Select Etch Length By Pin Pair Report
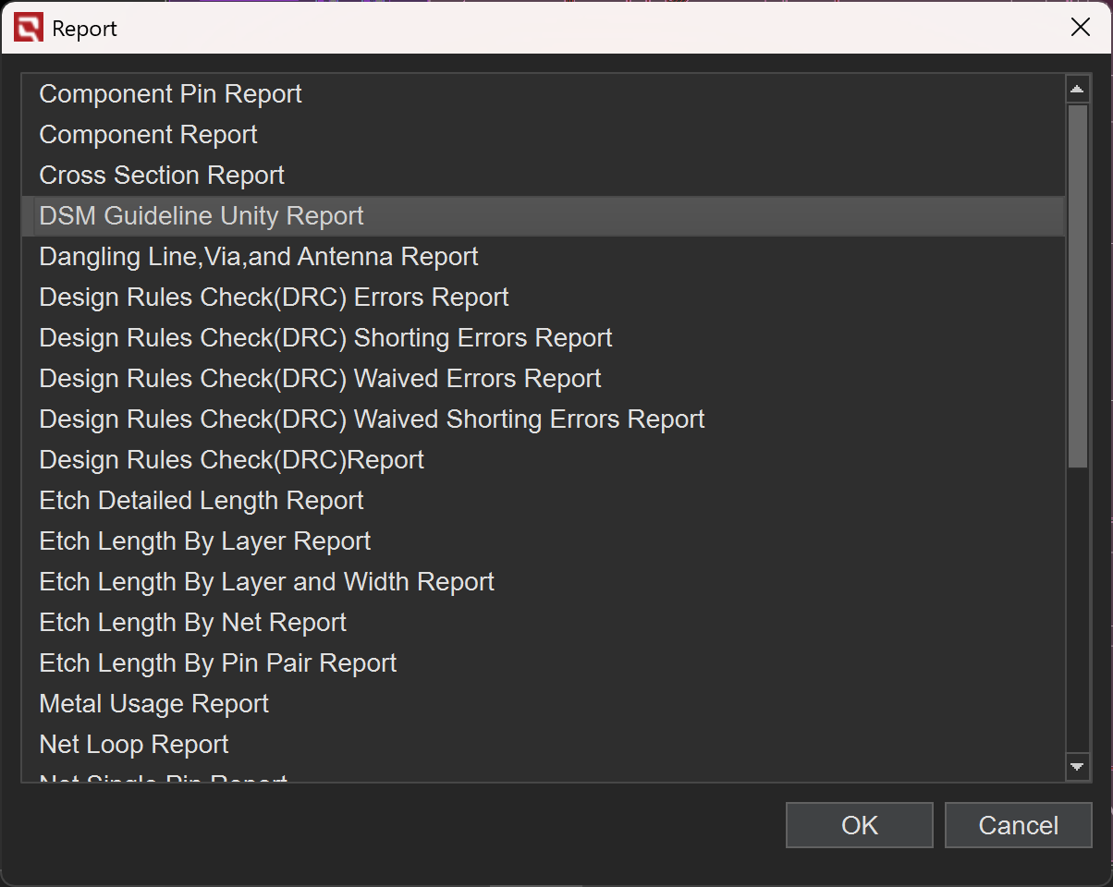 coord(217,663)
